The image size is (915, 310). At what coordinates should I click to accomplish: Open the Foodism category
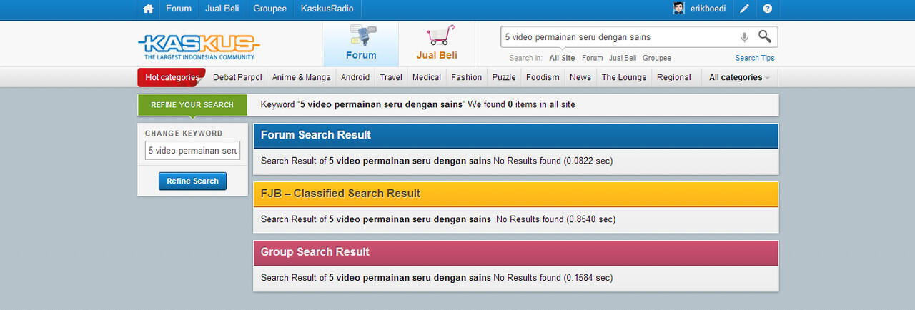pos(543,77)
